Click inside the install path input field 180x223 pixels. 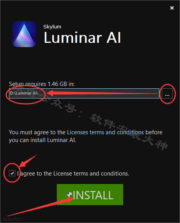[x=84, y=93]
